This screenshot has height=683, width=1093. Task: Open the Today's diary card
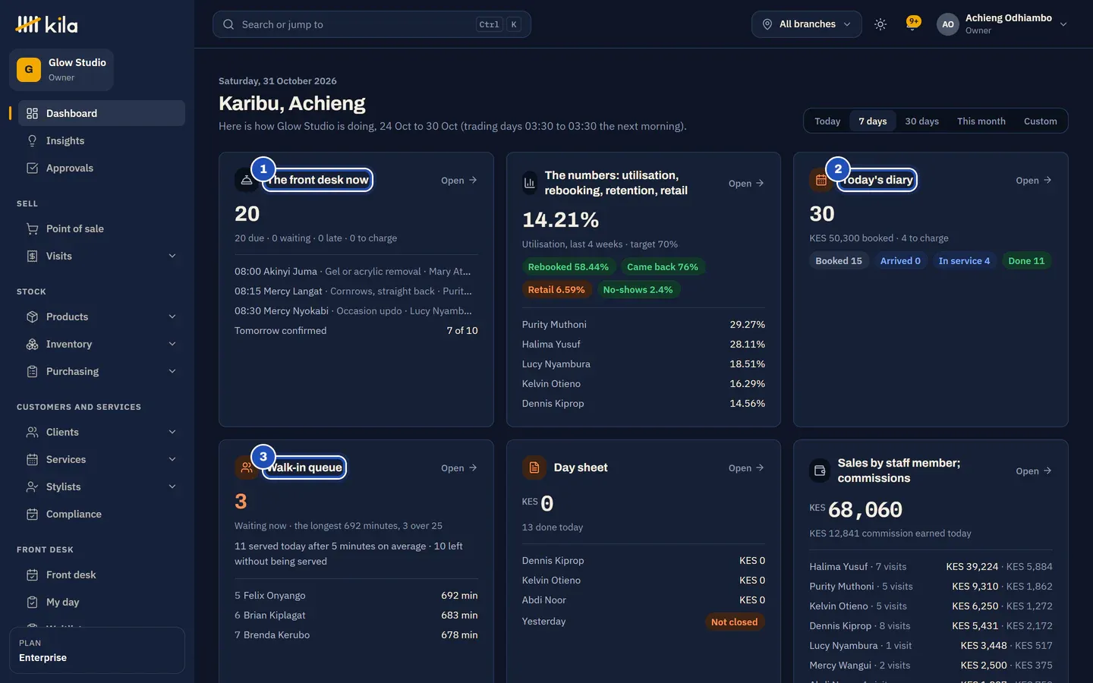coord(1034,180)
